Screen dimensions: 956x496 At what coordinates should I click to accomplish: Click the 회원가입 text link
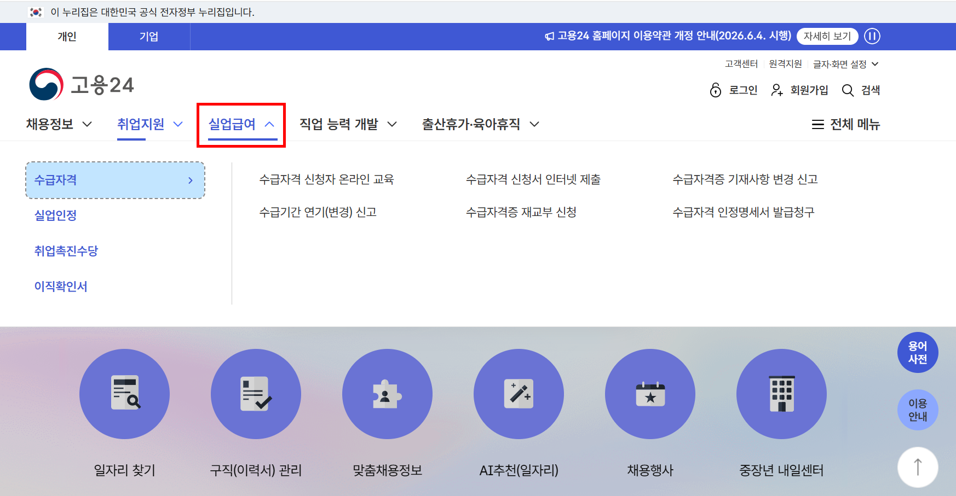tap(809, 90)
